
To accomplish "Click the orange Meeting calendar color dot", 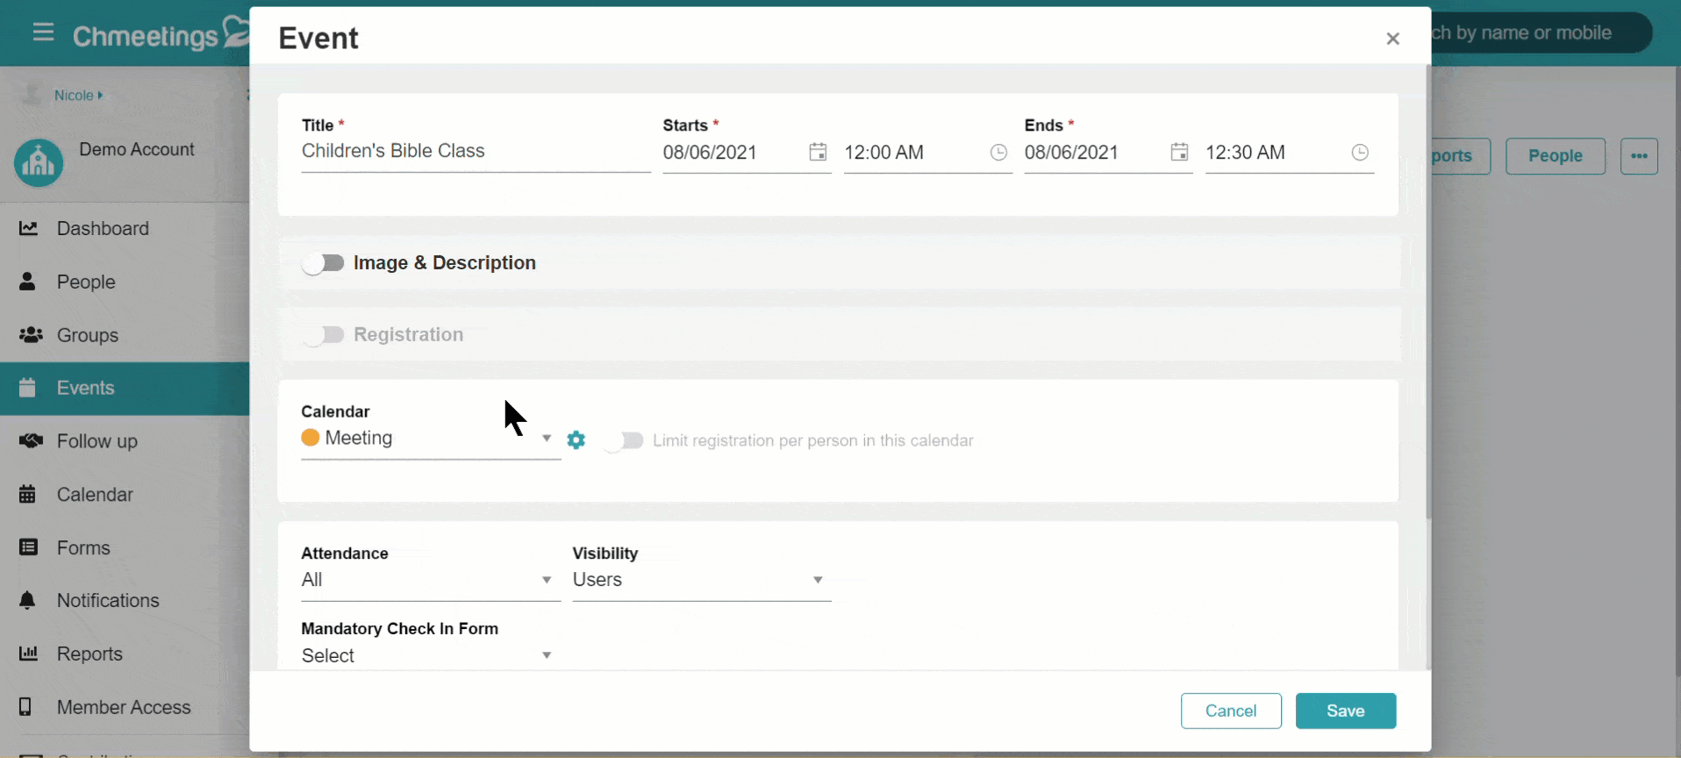I will click(x=311, y=438).
